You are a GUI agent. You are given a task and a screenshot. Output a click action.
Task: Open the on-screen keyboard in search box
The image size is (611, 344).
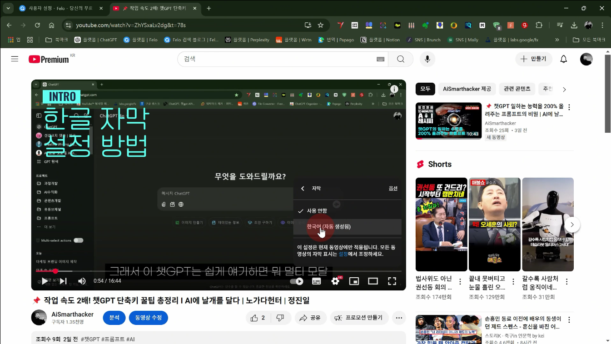tap(380, 59)
